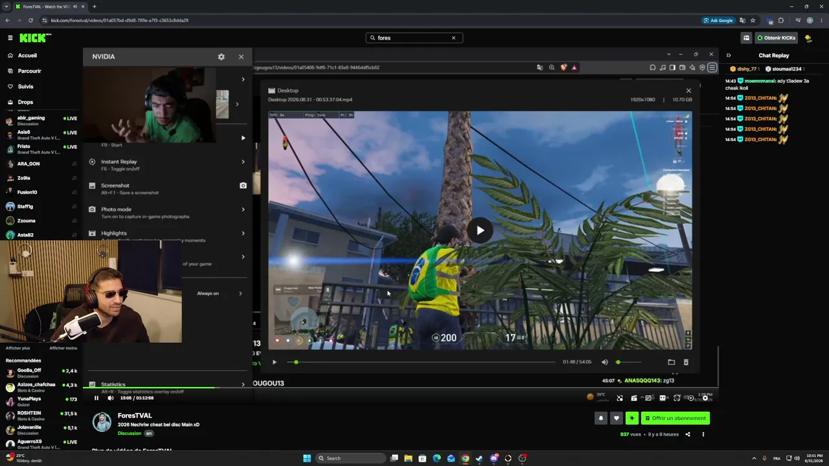Open more options for the video
Viewport: 829px width, 466px height.
click(x=703, y=434)
